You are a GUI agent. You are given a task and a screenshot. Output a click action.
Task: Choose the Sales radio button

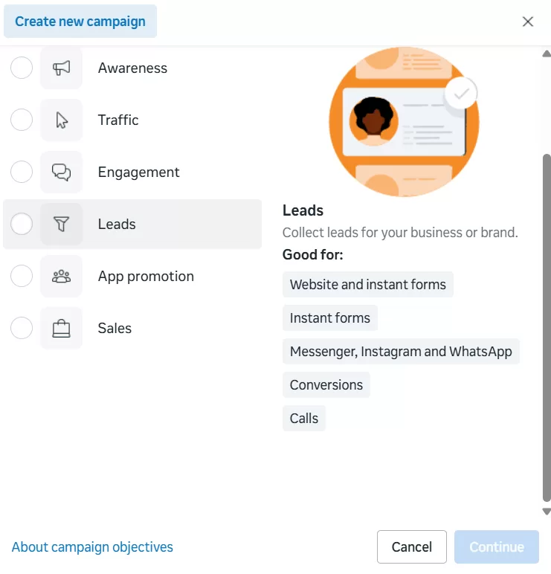click(22, 329)
